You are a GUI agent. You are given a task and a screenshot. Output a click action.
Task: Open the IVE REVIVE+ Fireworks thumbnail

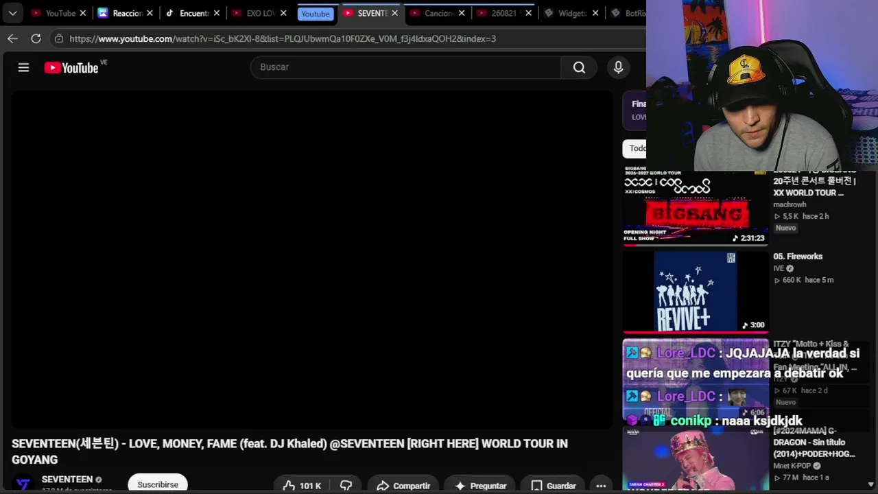pyautogui.click(x=696, y=292)
